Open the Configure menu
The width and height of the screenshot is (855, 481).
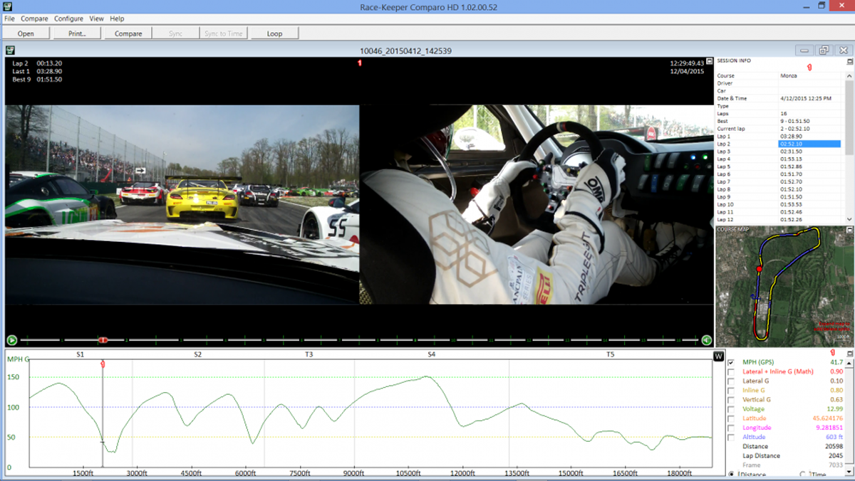coord(68,18)
